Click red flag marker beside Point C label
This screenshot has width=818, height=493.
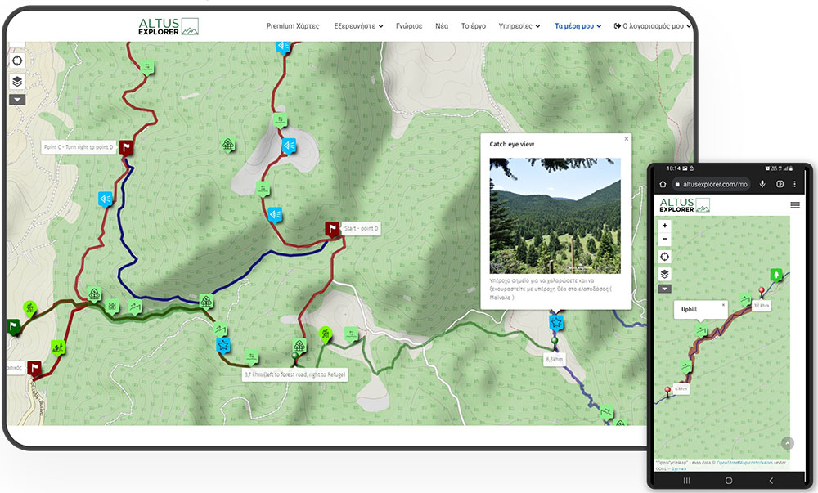pyautogui.click(x=126, y=147)
